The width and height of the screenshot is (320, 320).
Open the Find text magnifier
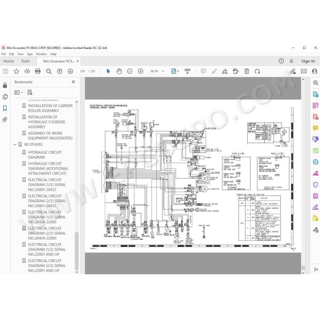pos(49,71)
